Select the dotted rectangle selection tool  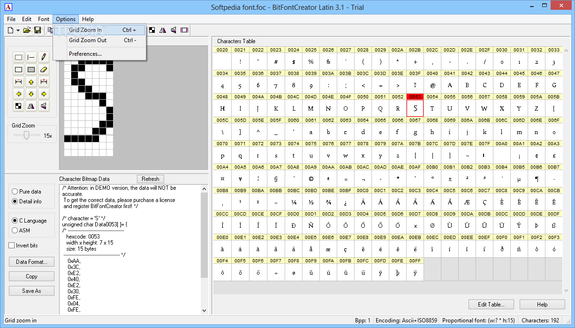pos(18,58)
